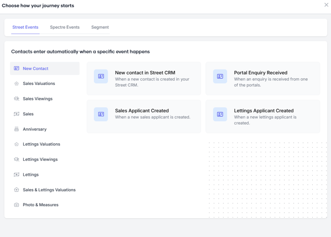Click the Portal Enquiry Received card icon
331x237 pixels.
tap(220, 77)
